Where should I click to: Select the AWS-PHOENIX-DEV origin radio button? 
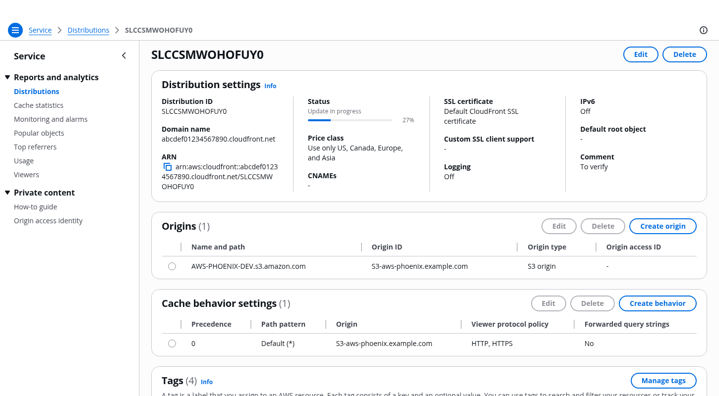point(172,266)
